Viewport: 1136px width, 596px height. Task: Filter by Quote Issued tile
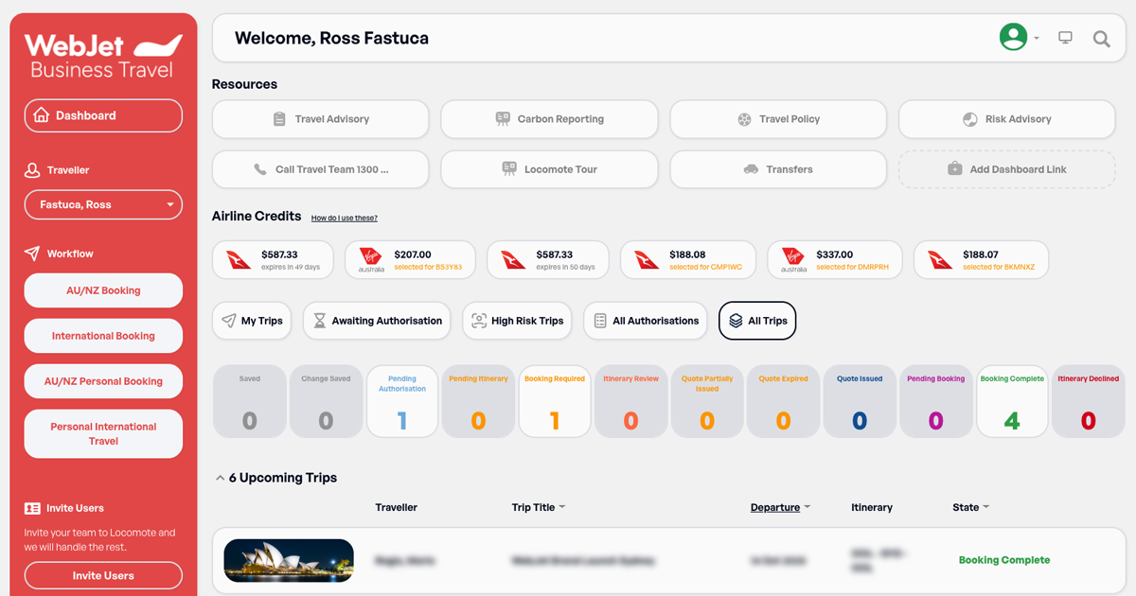click(x=860, y=402)
